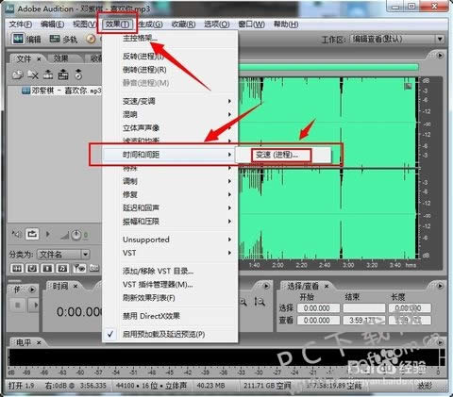Image resolution: width=453 pixels, height=397 pixels.
Task: Open the 生成(G) menu
Action: coord(151,25)
